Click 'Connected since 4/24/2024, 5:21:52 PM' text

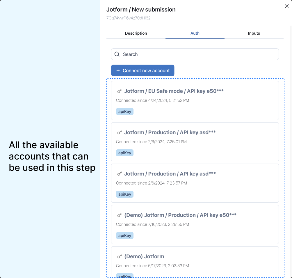(x=152, y=100)
